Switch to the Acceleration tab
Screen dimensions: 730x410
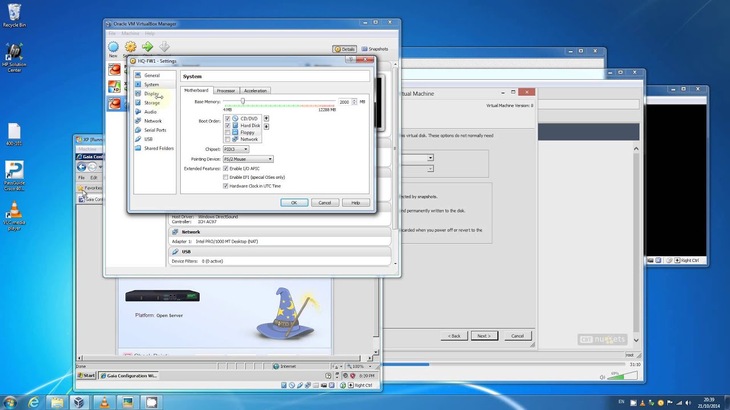(255, 91)
